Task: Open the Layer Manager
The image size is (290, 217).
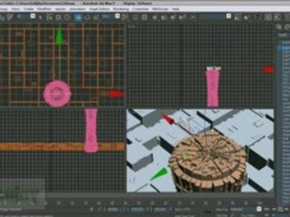Action: (257, 17)
